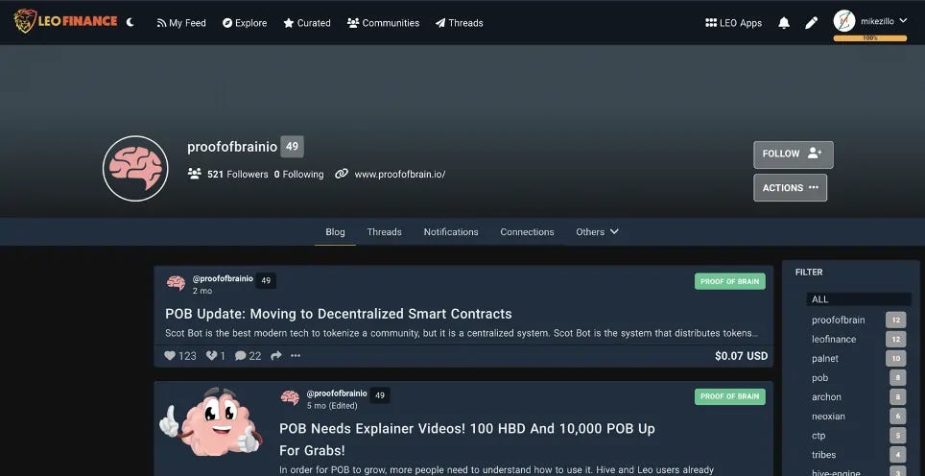Open the notifications bell
This screenshot has height=476, width=925.
(783, 23)
